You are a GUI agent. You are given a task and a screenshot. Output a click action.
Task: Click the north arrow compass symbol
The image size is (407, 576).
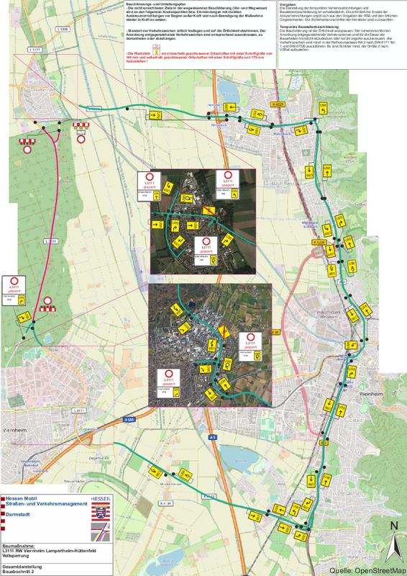(x=394, y=542)
